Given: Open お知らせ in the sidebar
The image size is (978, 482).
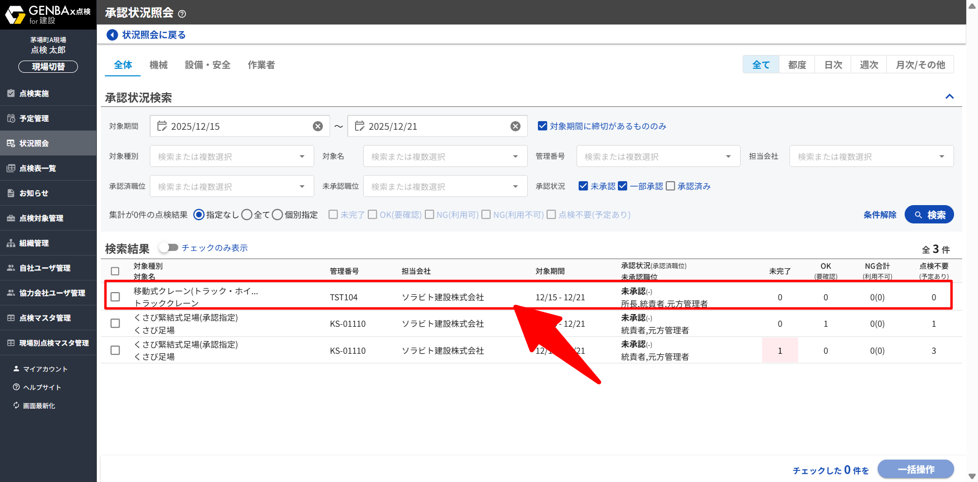Looking at the screenshot, I should 34,193.
